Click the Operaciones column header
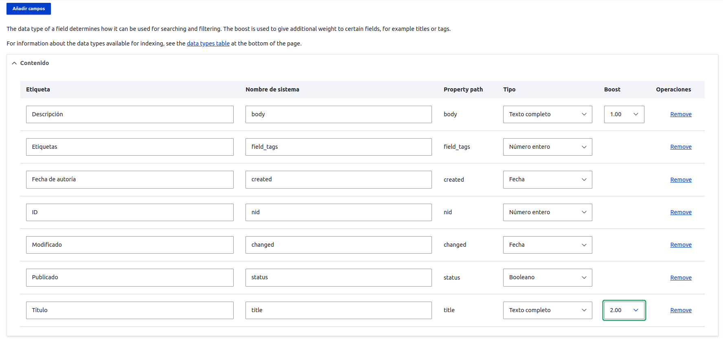This screenshot has height=339, width=723. click(673, 89)
